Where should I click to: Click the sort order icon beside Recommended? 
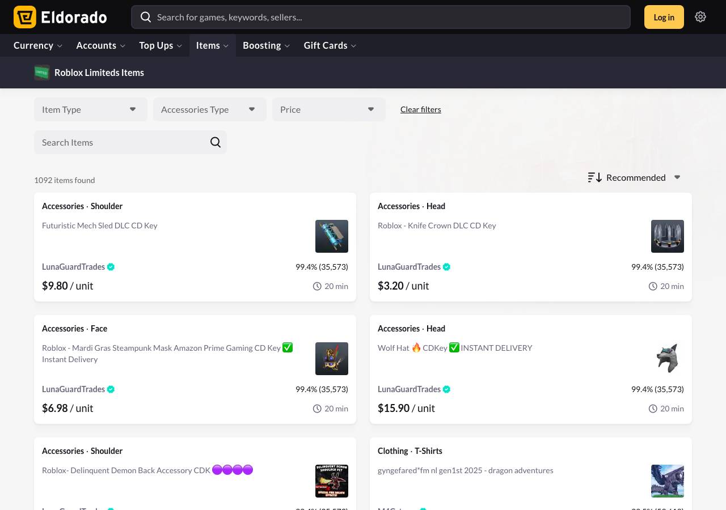[x=594, y=177]
